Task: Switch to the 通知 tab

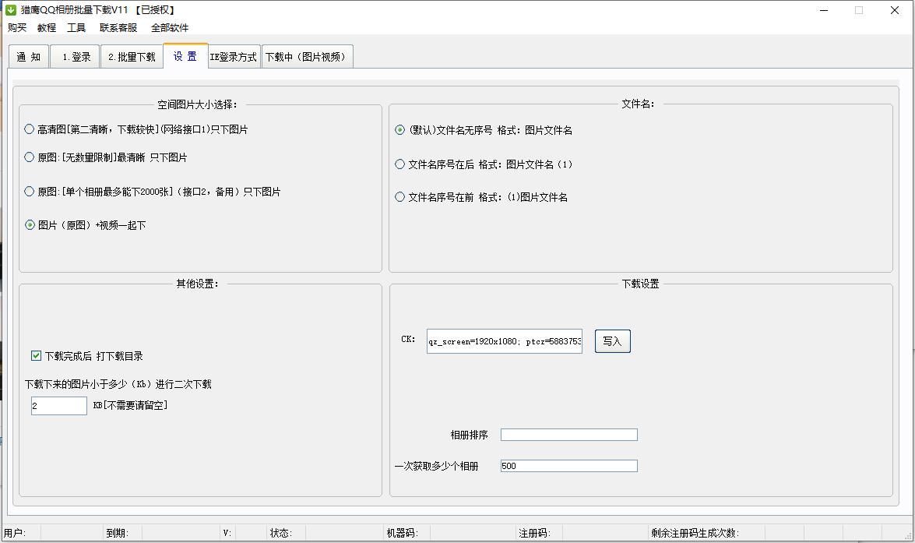Action: (29, 57)
